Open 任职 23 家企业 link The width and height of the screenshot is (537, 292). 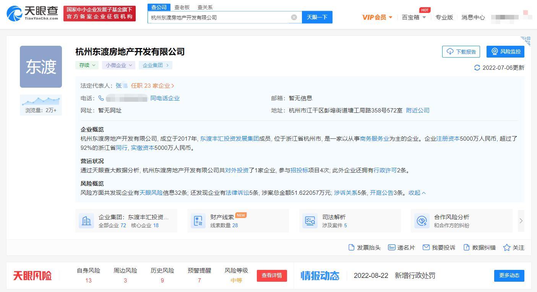pos(153,86)
